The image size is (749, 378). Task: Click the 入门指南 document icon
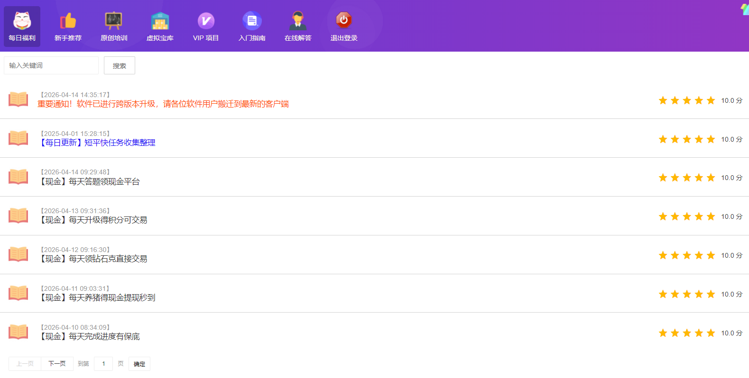(252, 21)
